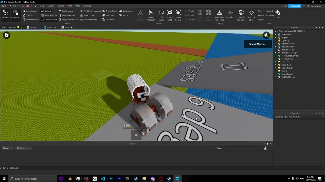
Task: Open Photoshop from the taskbar
Action: click(111, 179)
